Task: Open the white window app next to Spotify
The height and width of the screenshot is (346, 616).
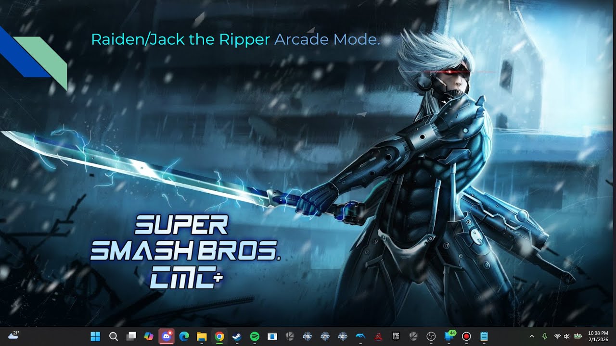Action: pyautogui.click(x=272, y=336)
